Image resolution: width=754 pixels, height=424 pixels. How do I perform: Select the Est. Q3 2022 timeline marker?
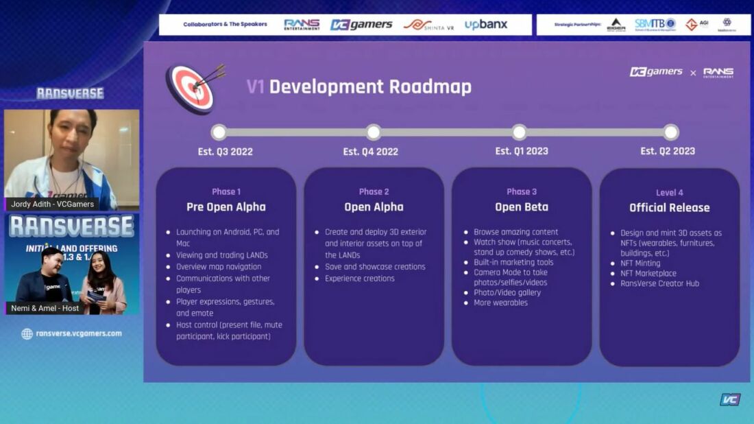(x=219, y=132)
